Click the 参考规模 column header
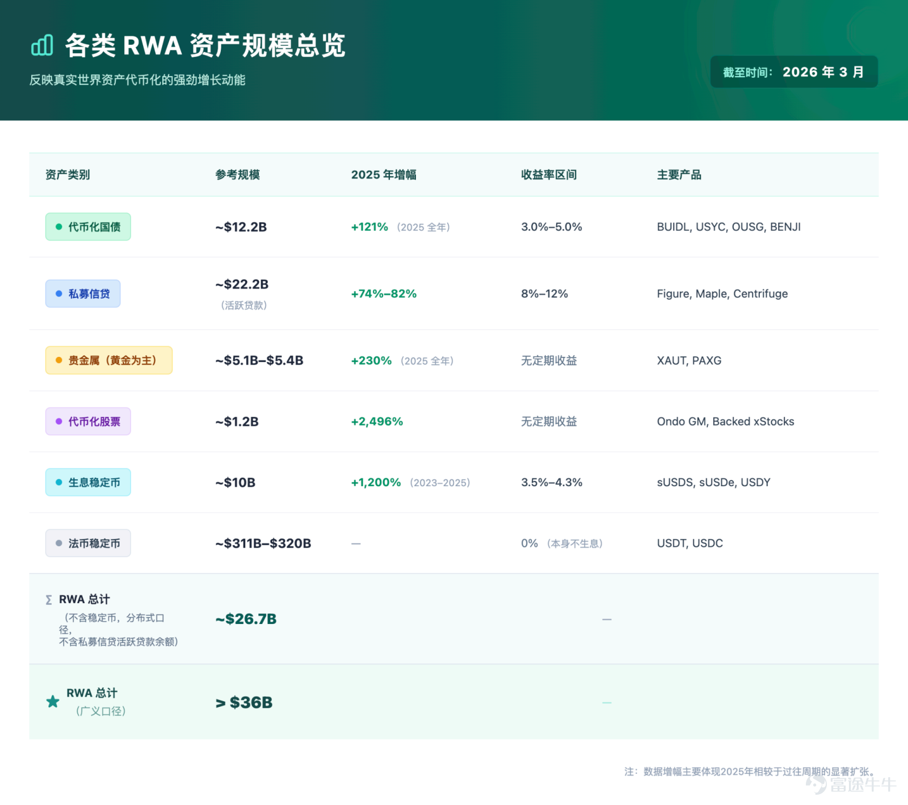This screenshot has width=908, height=805. tap(237, 175)
